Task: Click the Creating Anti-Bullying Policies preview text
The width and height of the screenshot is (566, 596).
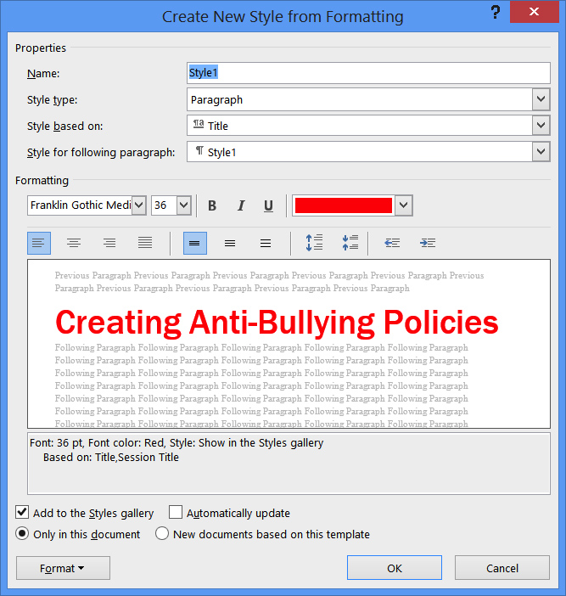Action: [x=277, y=323]
